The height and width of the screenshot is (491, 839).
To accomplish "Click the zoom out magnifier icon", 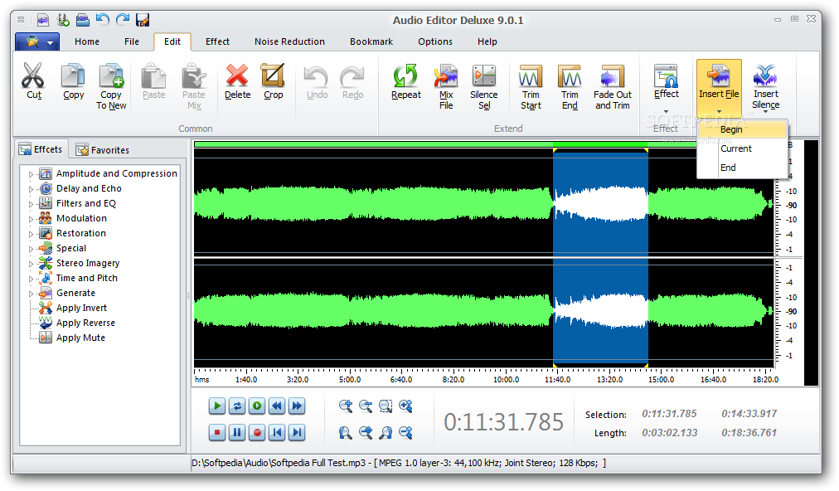I will tap(366, 406).
